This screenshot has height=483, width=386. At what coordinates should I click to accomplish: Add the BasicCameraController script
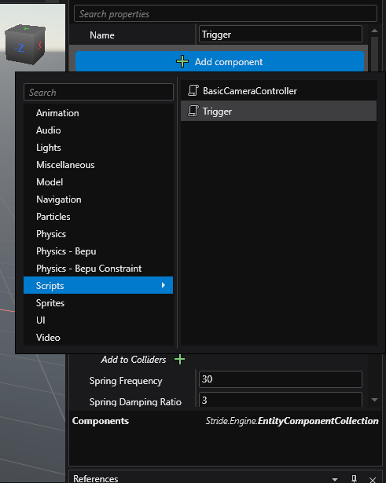pyautogui.click(x=279, y=90)
